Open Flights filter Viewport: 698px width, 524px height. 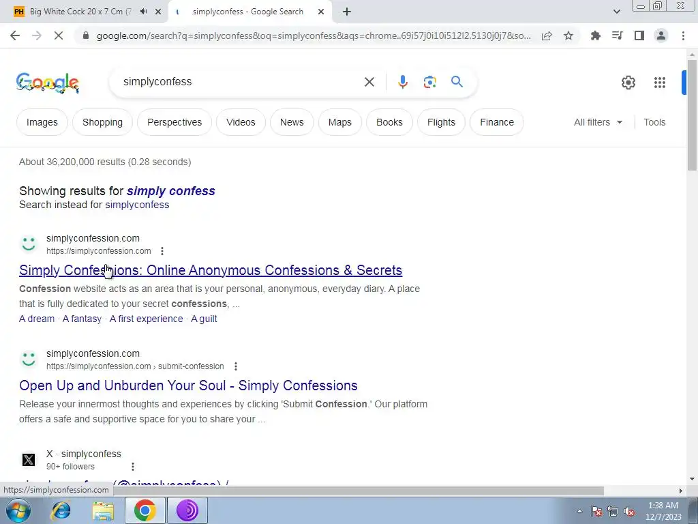pyautogui.click(x=441, y=122)
